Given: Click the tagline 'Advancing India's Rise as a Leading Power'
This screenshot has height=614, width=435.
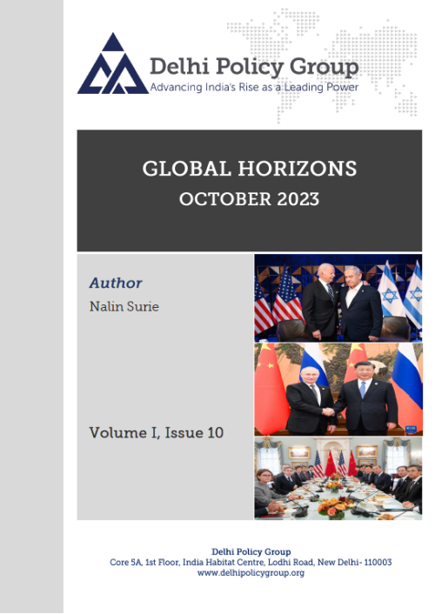Looking at the screenshot, I should [x=254, y=87].
